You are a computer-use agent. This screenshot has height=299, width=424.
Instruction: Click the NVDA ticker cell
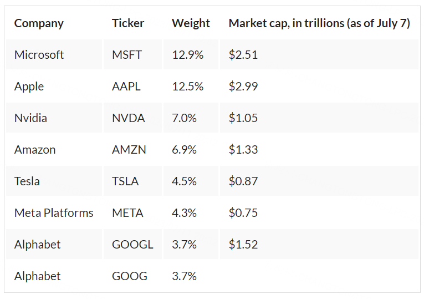click(x=128, y=118)
